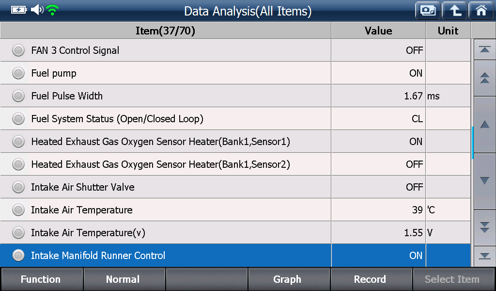Jump to top of list arrow

coord(484,49)
